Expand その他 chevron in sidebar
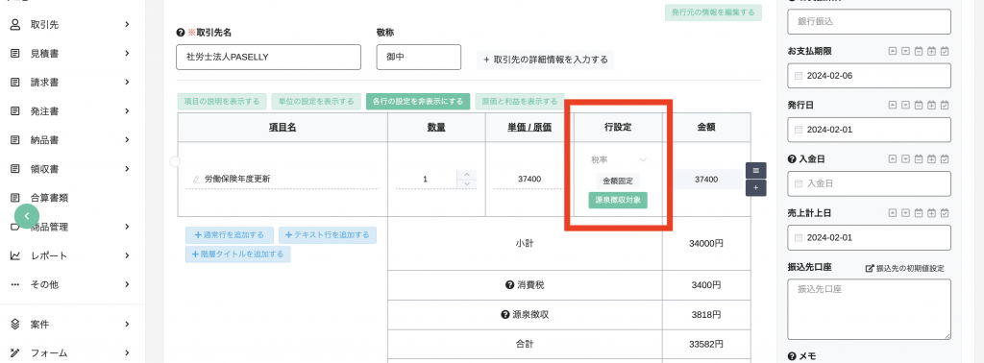 click(x=127, y=284)
